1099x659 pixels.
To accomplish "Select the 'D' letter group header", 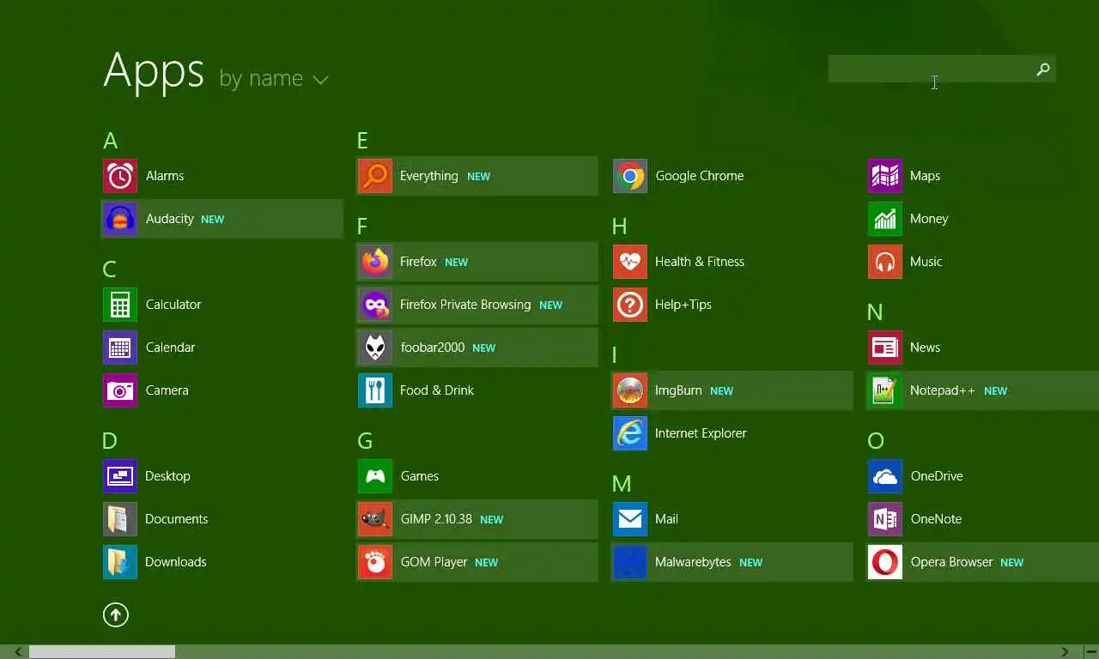I will click(110, 441).
